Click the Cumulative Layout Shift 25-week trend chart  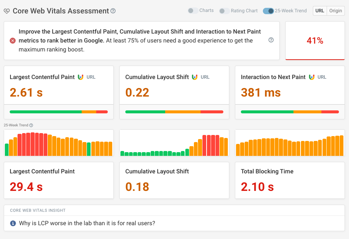[174, 143]
